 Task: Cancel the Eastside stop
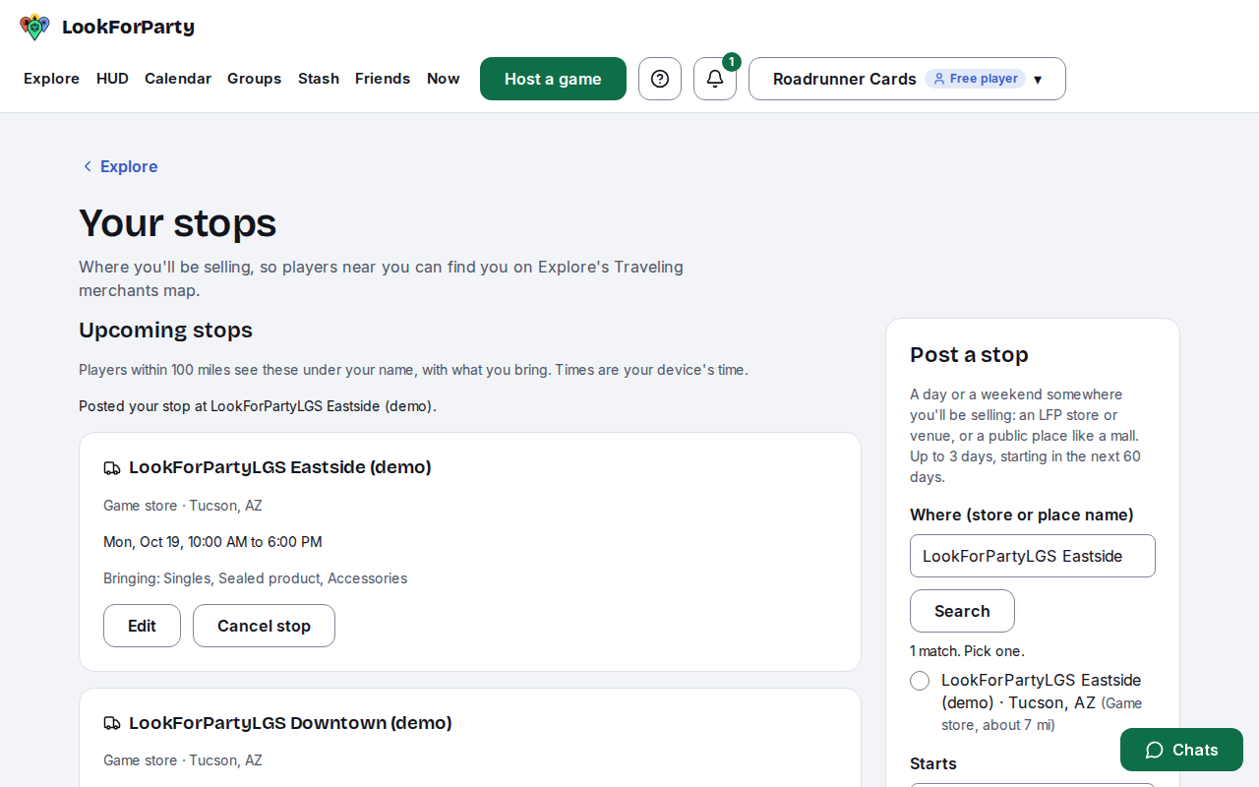(x=264, y=626)
